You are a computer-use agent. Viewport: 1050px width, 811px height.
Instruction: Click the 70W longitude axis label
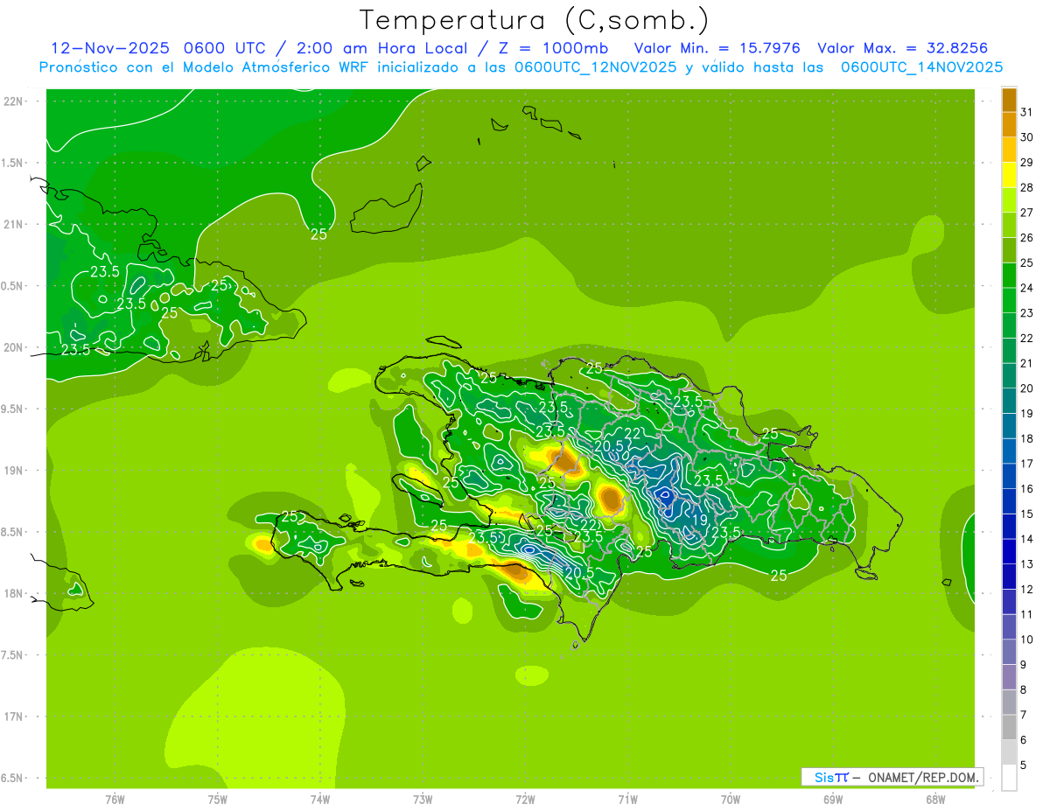tap(731, 799)
